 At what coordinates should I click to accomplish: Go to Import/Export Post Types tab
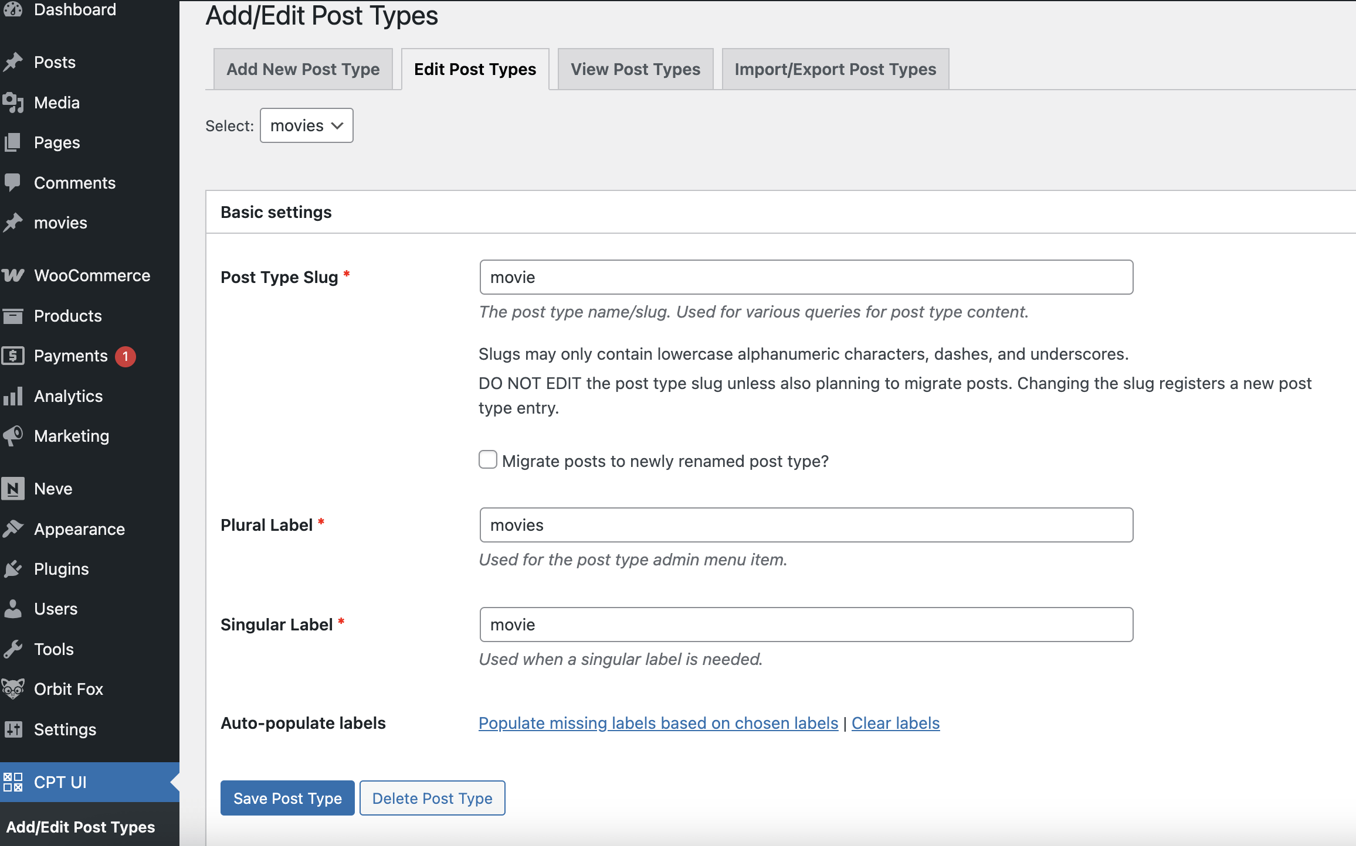pyautogui.click(x=835, y=69)
